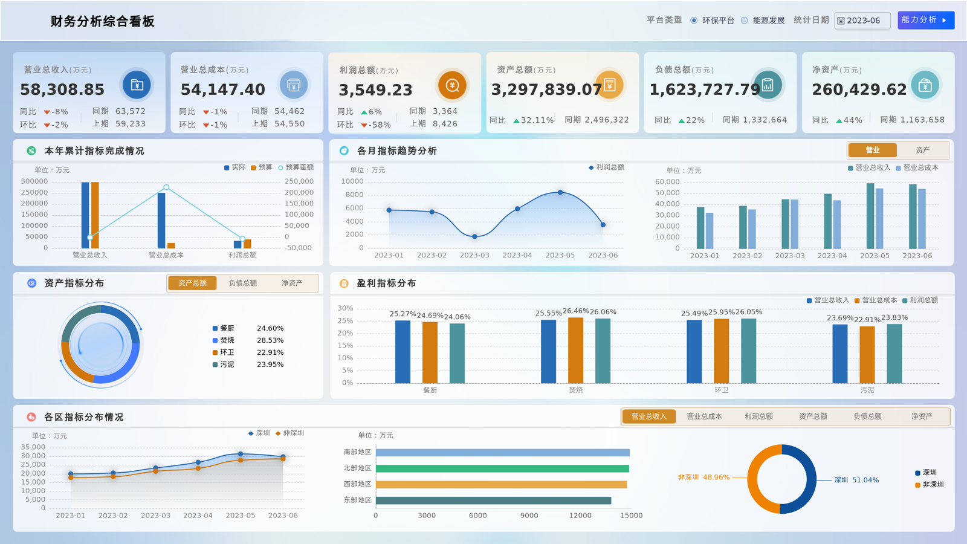The height and width of the screenshot is (544, 967).
Task: Click the 营业总成本 card icon
Action: (294, 85)
